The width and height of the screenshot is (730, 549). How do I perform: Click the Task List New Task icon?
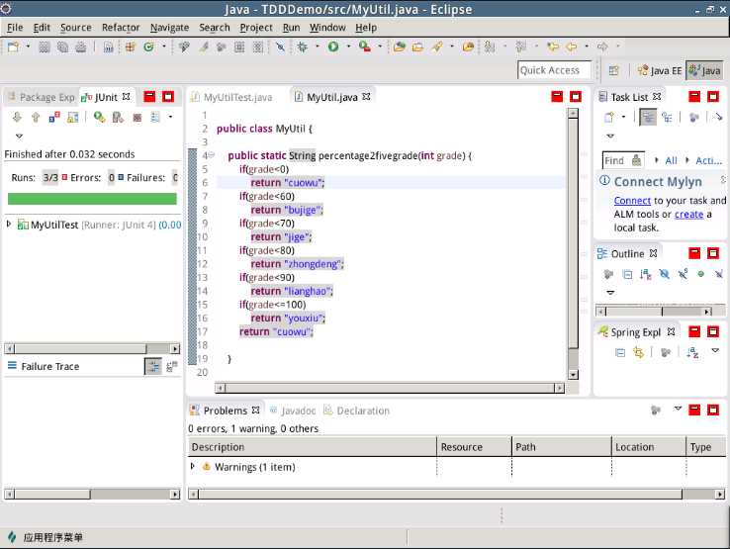coord(609,117)
